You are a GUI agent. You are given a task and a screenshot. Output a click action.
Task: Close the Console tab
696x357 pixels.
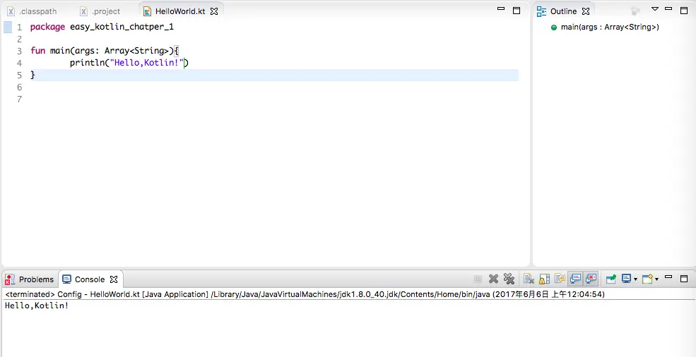[114, 279]
